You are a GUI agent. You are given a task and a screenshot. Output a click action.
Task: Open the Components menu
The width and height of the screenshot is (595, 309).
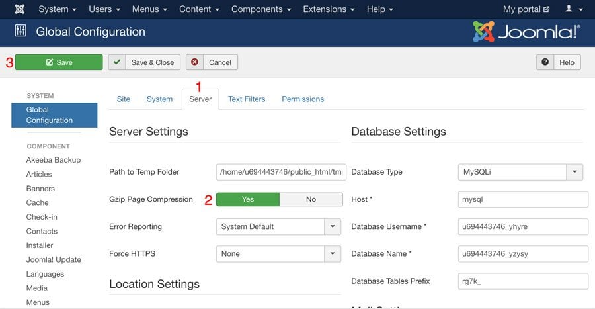[261, 9]
